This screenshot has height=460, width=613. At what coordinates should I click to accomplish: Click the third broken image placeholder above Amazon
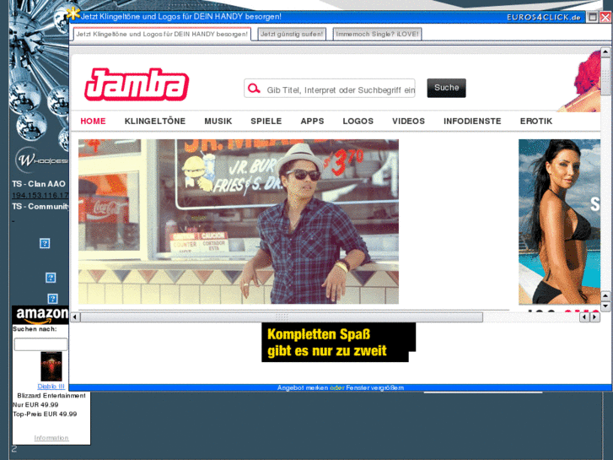[x=53, y=299]
